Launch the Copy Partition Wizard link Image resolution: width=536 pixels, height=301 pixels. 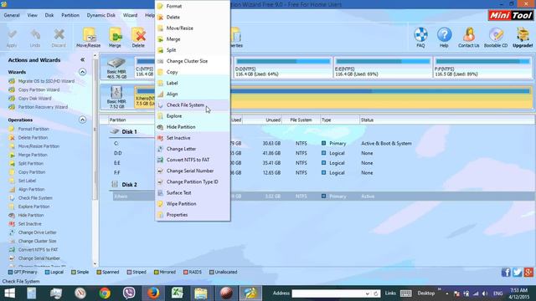pos(39,89)
